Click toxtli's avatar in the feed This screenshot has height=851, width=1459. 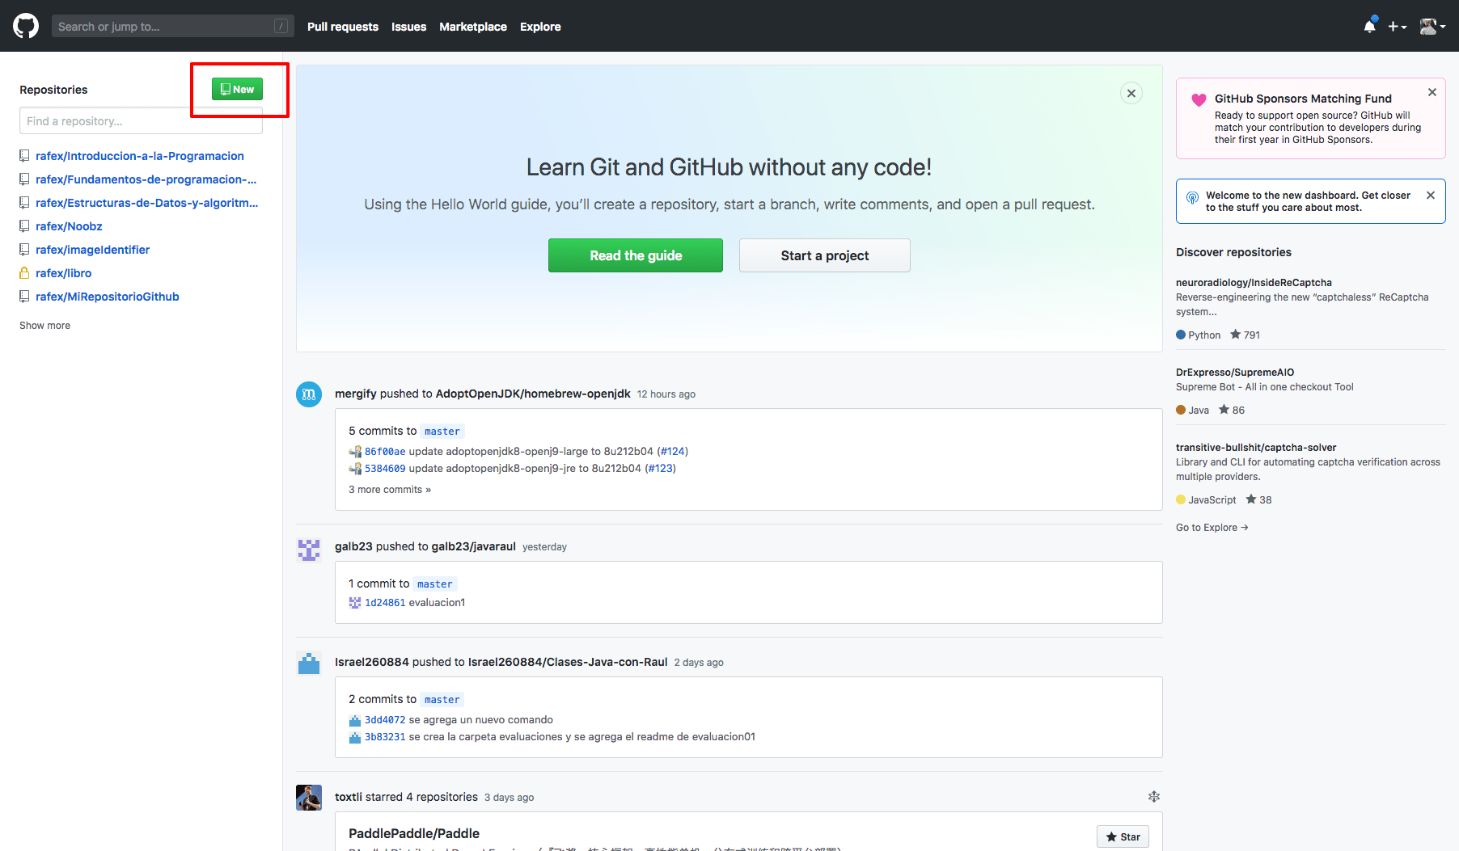tap(308, 798)
